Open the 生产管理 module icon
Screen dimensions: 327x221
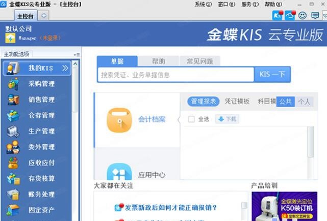point(13,131)
